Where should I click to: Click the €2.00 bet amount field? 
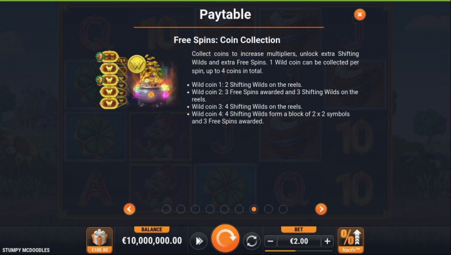point(299,241)
